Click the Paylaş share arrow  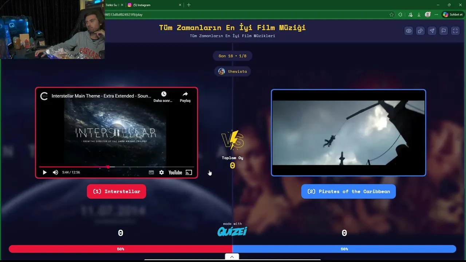click(x=185, y=94)
